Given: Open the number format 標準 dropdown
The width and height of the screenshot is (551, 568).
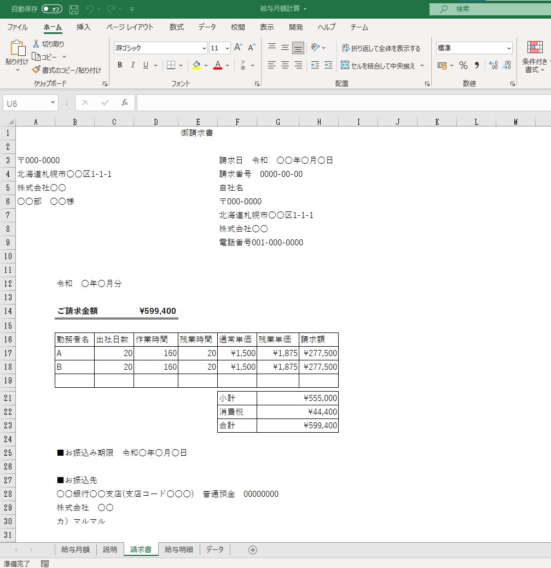Looking at the screenshot, I should [x=509, y=48].
